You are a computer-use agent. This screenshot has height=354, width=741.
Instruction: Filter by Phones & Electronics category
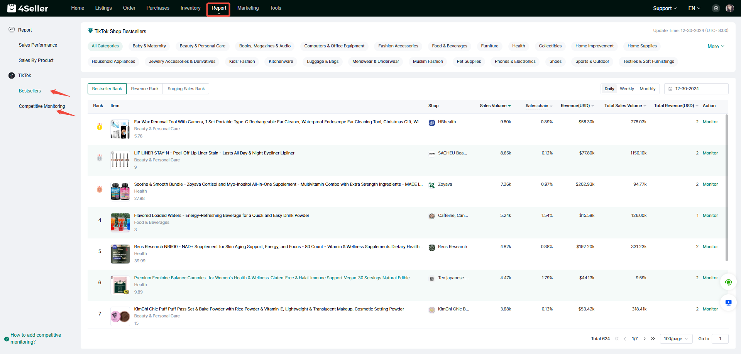(x=515, y=61)
